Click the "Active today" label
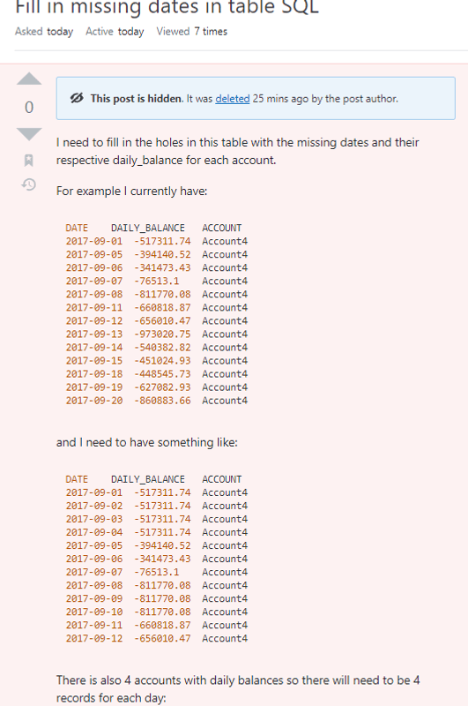Image resolution: width=468 pixels, height=706 pixels. pyautogui.click(x=115, y=32)
